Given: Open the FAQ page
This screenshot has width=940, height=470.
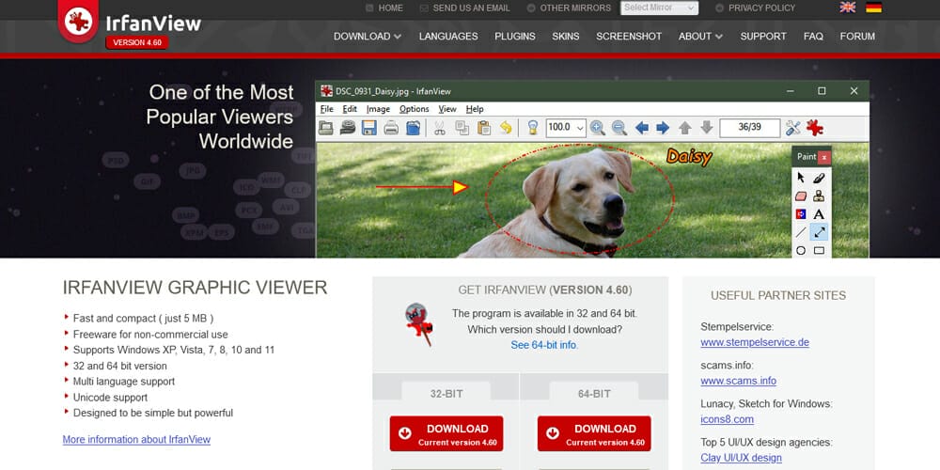Looking at the screenshot, I should click(813, 36).
